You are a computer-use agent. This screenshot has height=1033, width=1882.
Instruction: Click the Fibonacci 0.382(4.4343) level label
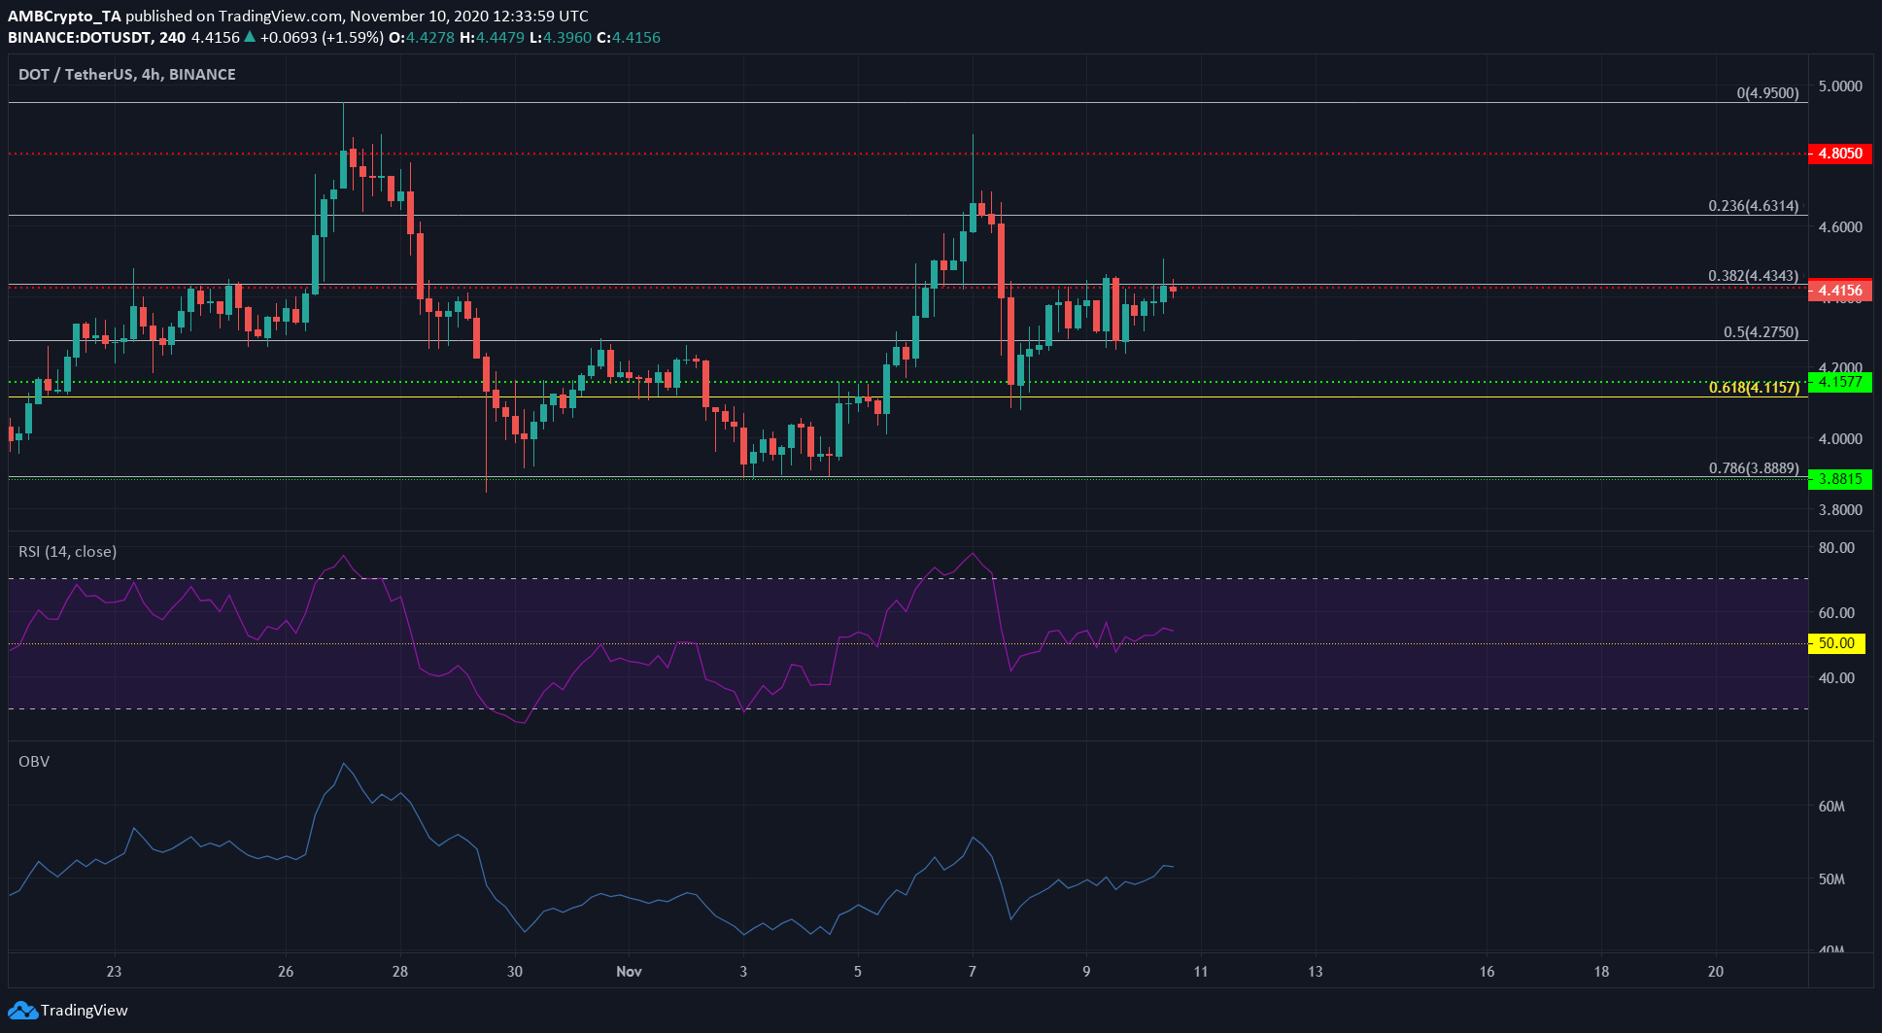[x=1754, y=276]
